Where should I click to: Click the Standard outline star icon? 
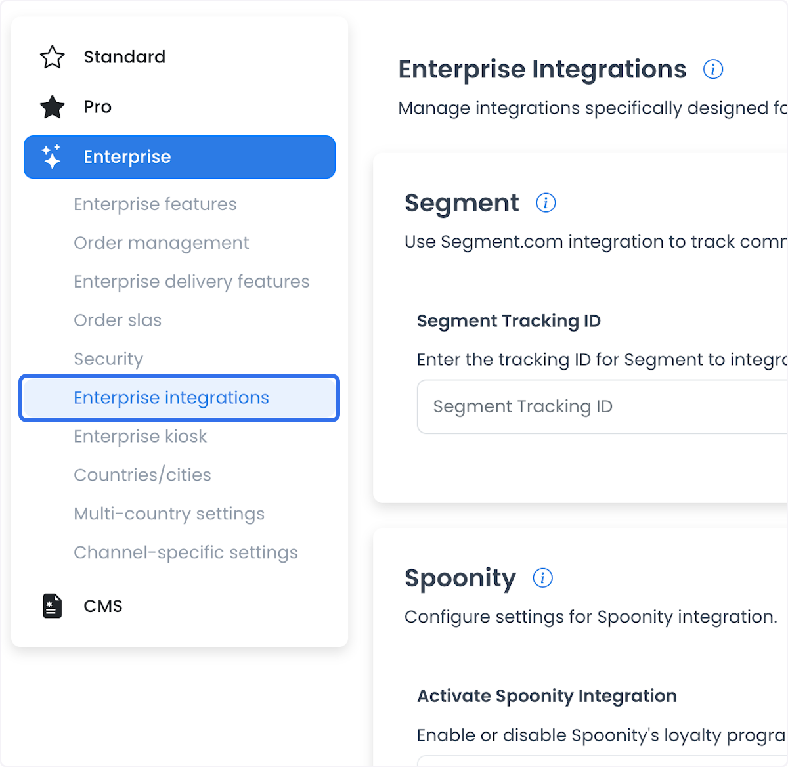click(x=53, y=57)
